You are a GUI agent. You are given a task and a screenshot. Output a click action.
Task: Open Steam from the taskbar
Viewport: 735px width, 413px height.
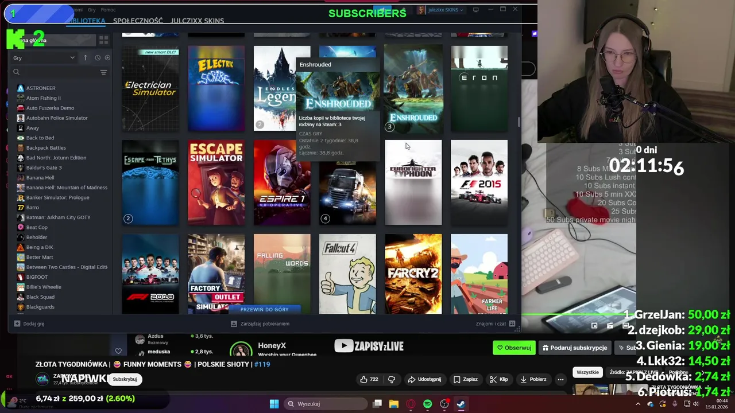pos(461,404)
